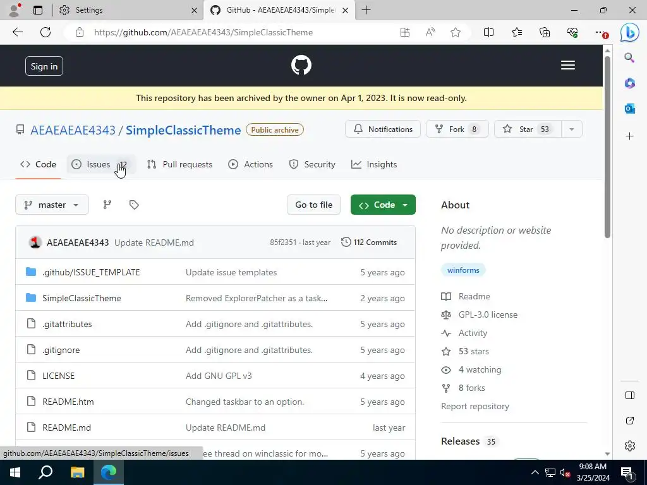The height and width of the screenshot is (485, 647).
Task: Open the AEAEAEAE4343 owner link in title
Action: (x=73, y=130)
